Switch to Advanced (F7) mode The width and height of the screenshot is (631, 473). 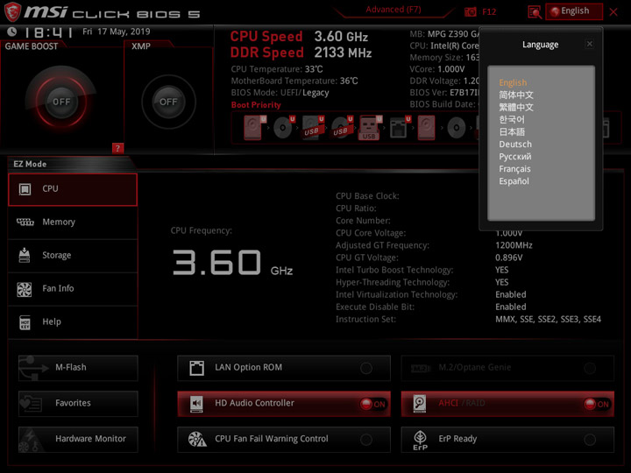point(393,10)
